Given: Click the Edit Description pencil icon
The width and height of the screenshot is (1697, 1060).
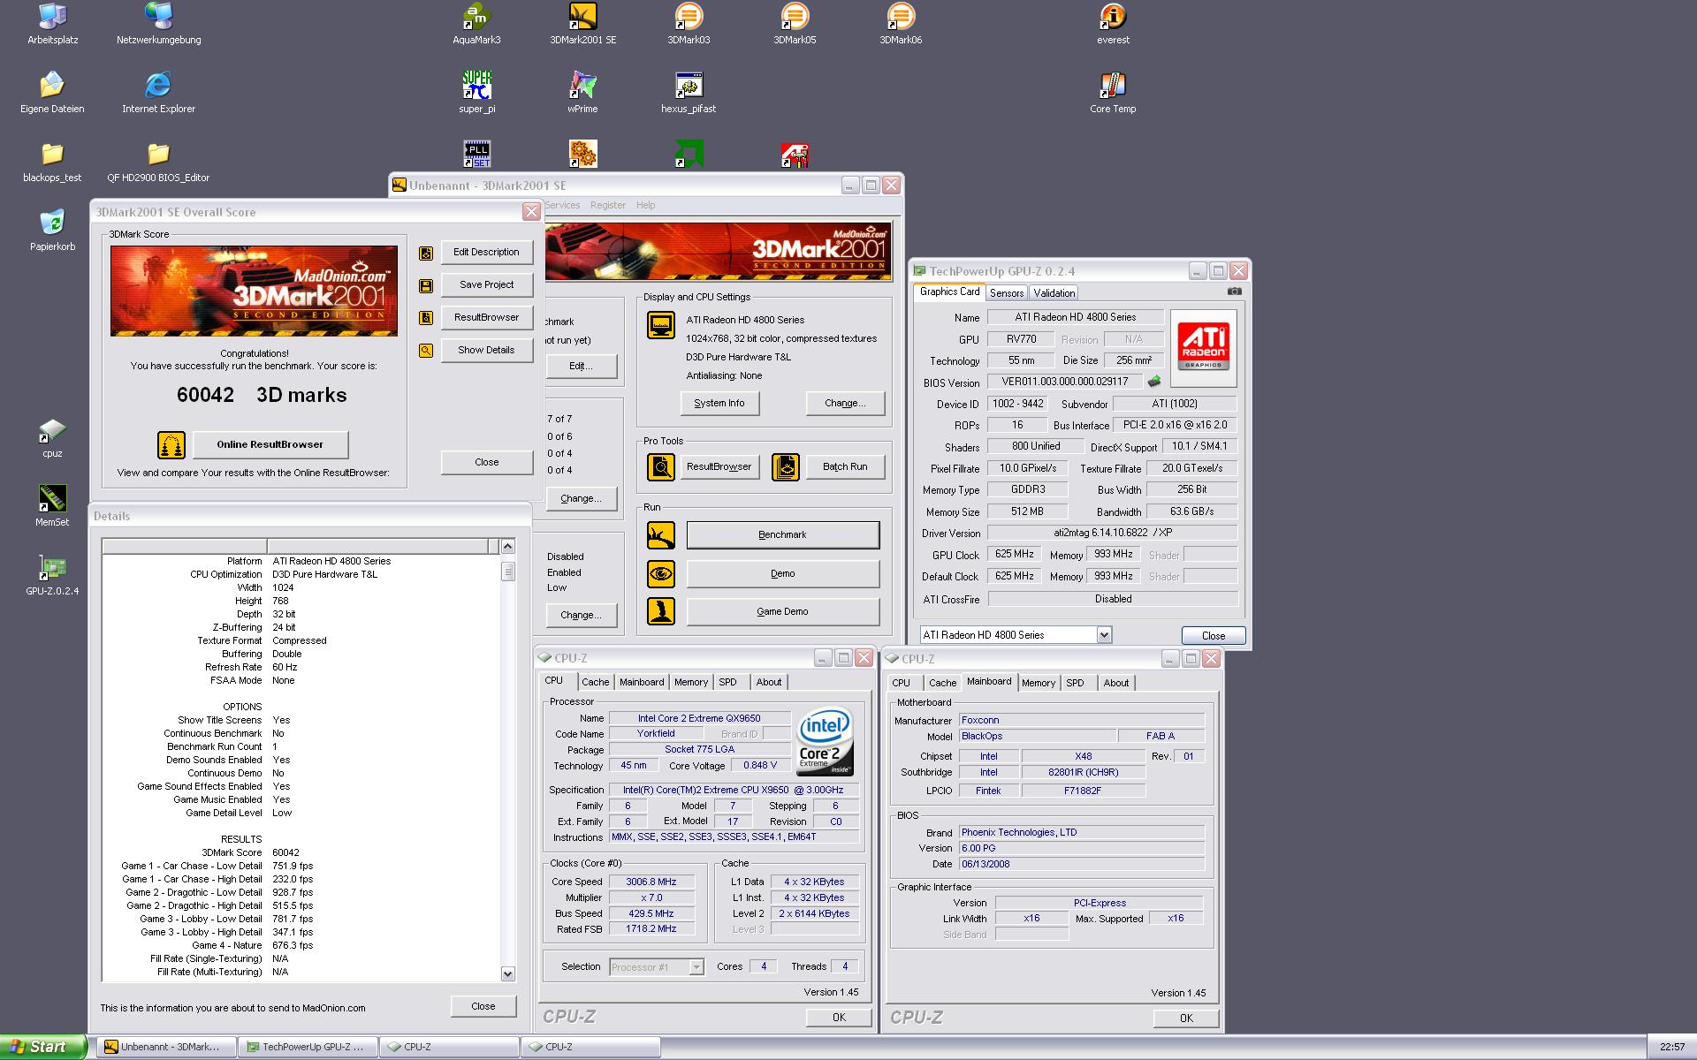Looking at the screenshot, I should (x=426, y=253).
